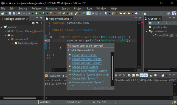Open the Navigate menu
The image size is (177, 105).
point(52,8)
